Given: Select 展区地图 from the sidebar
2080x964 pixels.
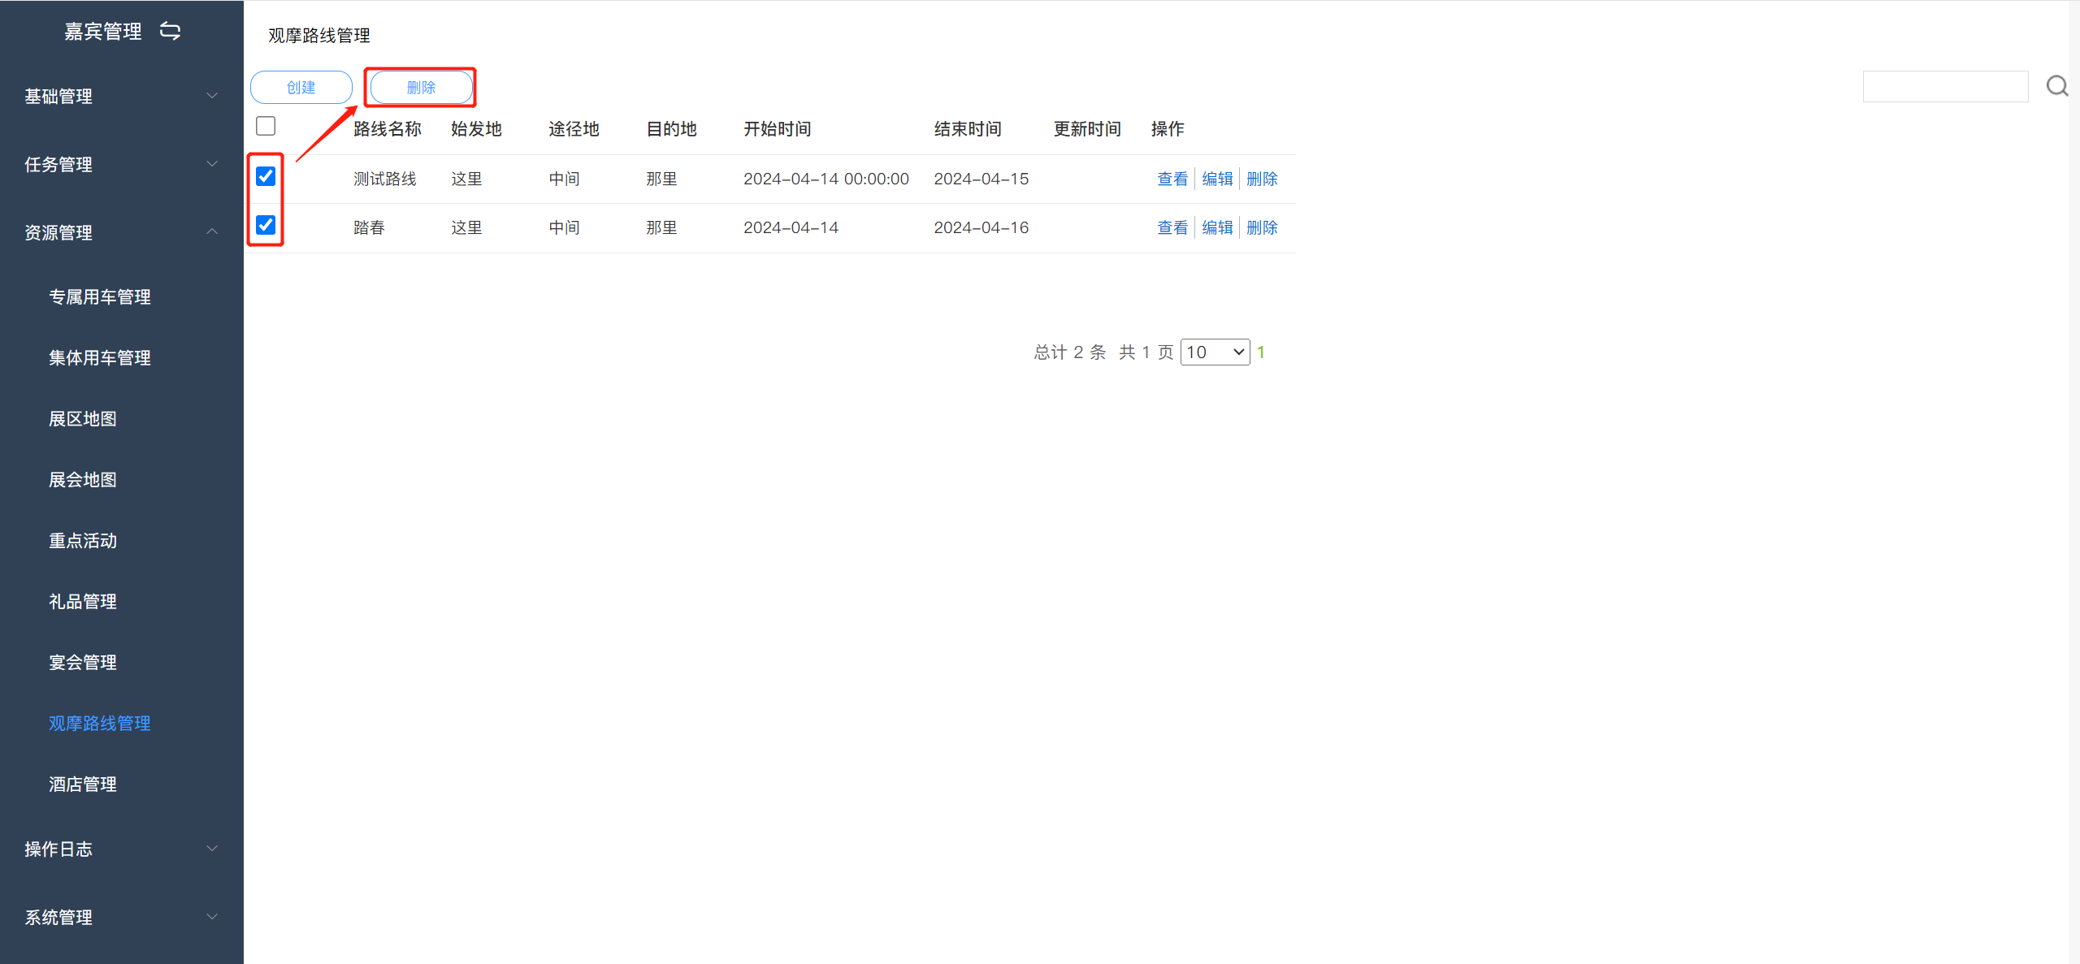Looking at the screenshot, I should 83,418.
